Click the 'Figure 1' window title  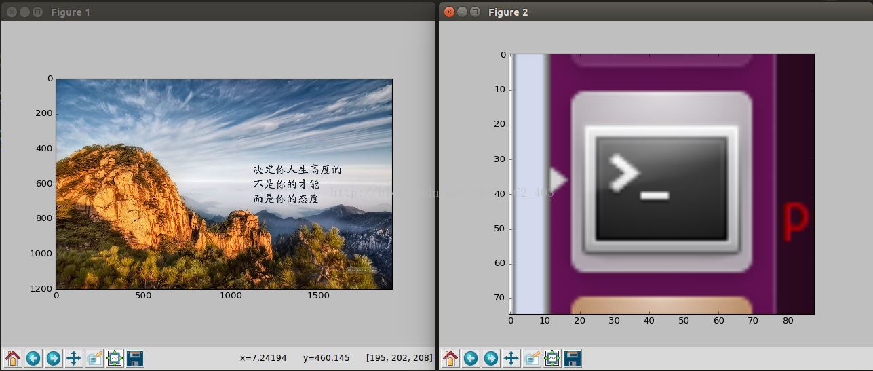pos(71,12)
